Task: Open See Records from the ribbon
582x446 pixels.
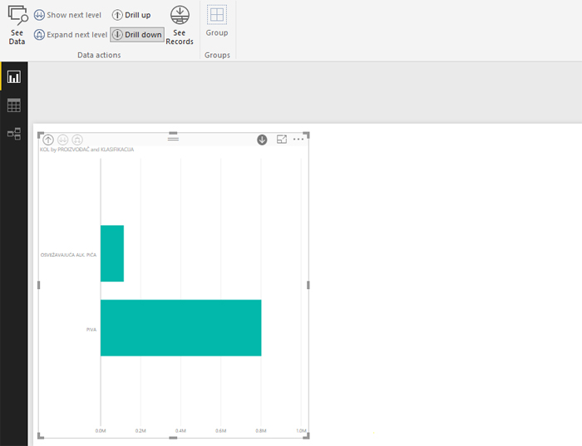Action: (180, 25)
